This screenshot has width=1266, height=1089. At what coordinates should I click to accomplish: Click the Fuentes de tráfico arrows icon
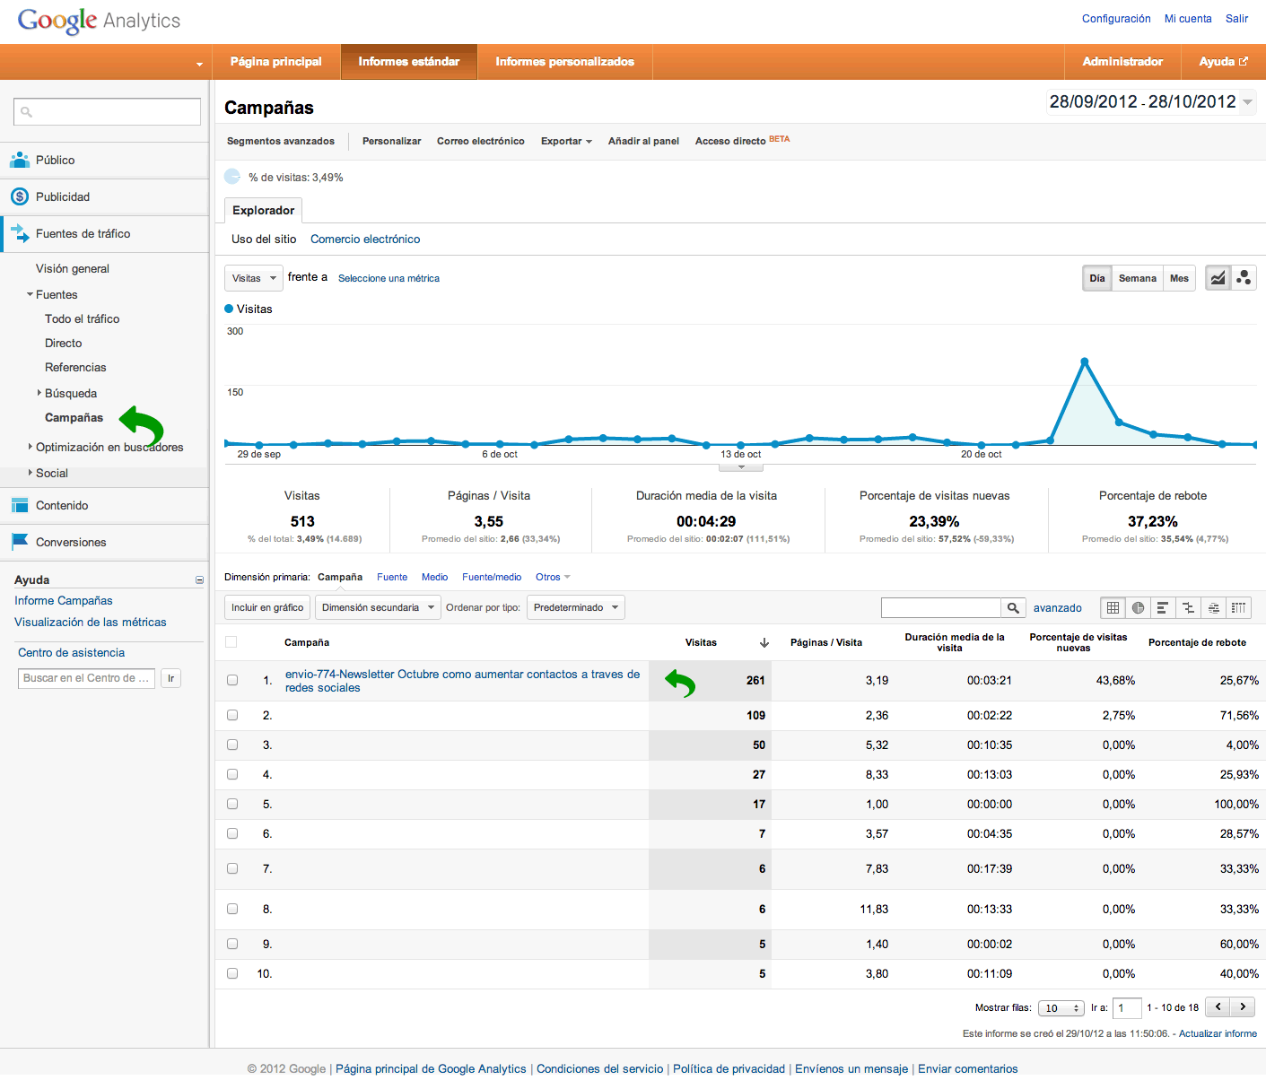tap(20, 233)
